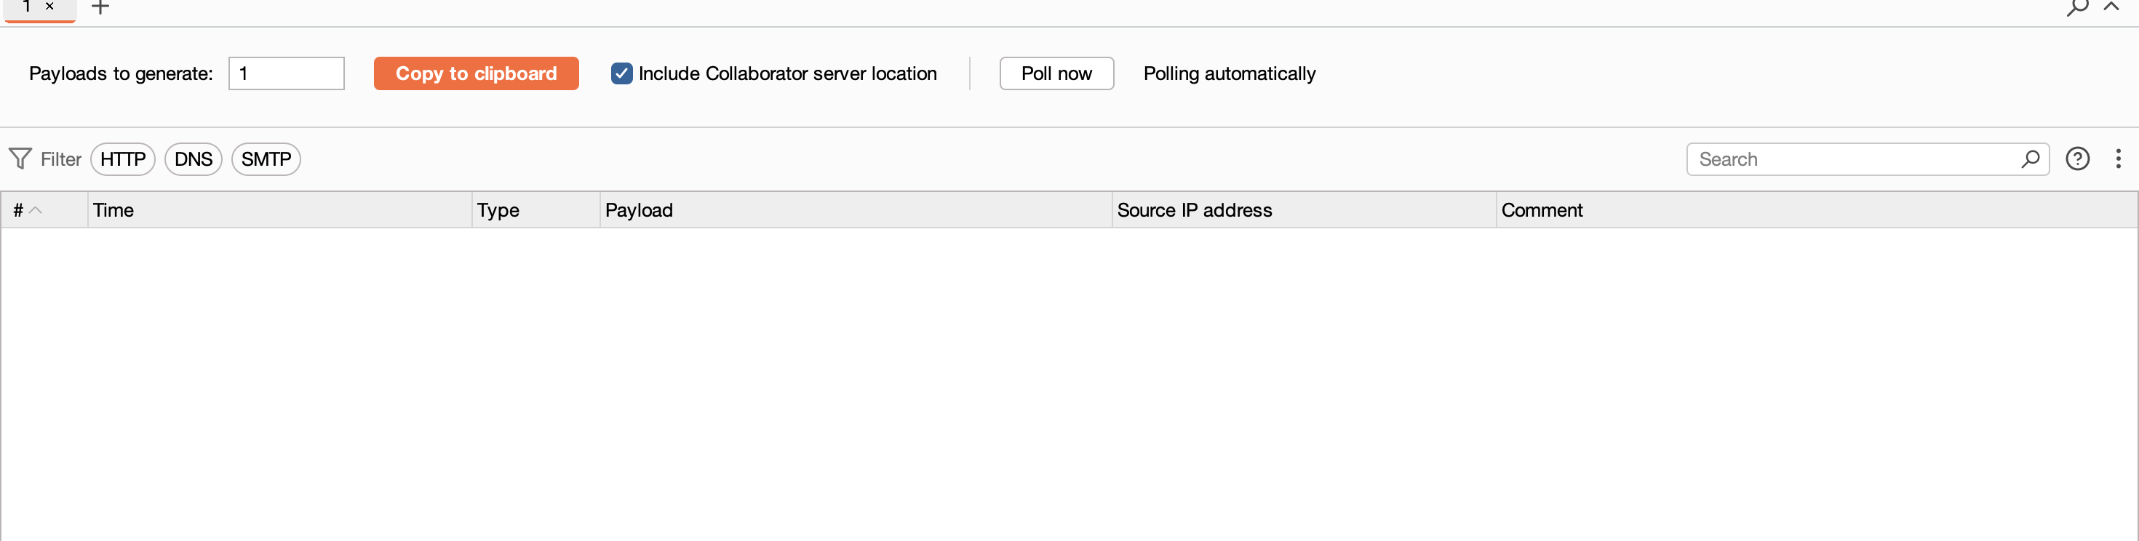
Task: Click the top-right search magnifier icon
Action: pyautogui.click(x=2076, y=7)
